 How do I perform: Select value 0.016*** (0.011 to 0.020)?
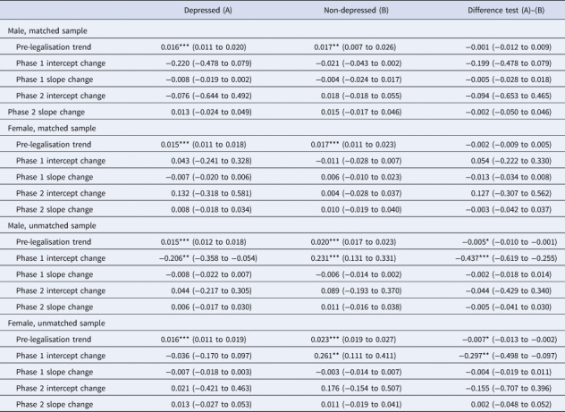click(x=204, y=47)
